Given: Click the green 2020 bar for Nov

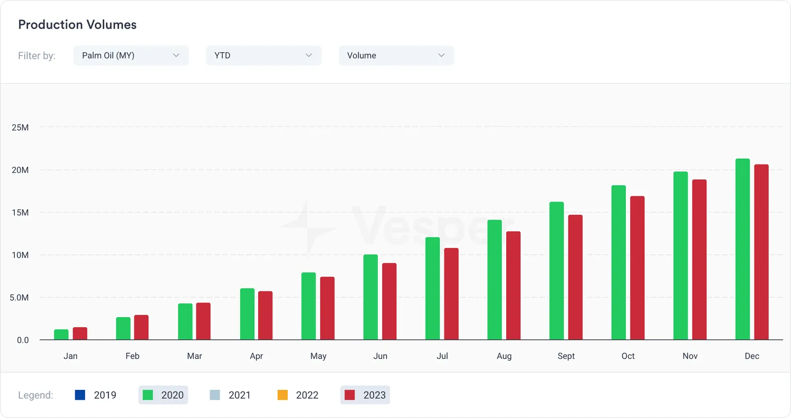Looking at the screenshot, I should (x=681, y=255).
